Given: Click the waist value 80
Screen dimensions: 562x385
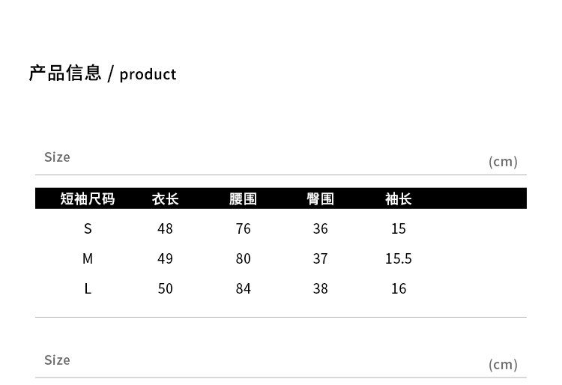Looking at the screenshot, I should click(x=244, y=258).
